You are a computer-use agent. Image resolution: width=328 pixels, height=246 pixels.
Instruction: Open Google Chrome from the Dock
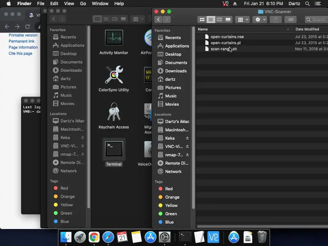[x=94, y=237]
